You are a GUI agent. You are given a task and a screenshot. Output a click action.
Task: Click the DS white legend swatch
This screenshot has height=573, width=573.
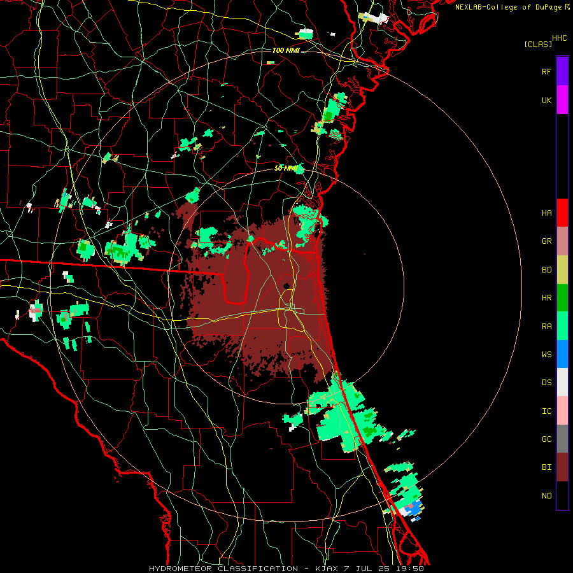pos(562,382)
